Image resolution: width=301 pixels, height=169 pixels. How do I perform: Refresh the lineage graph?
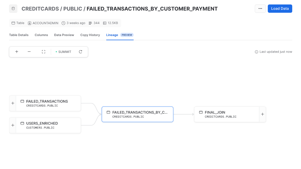click(81, 52)
